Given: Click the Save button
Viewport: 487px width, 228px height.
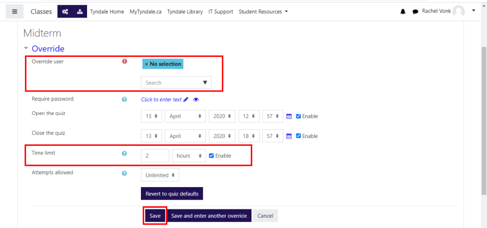Looking at the screenshot, I should (x=155, y=216).
